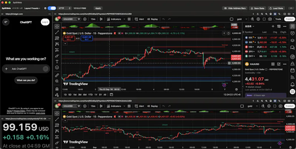
Task: Click Log in on ChatGPT pane
Action: coord(45,22)
